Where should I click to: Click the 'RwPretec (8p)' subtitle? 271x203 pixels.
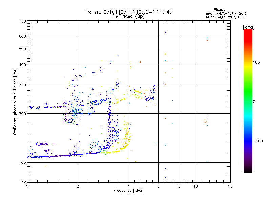(x=128, y=16)
